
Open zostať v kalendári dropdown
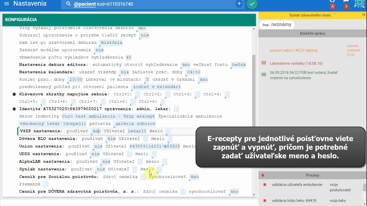click(157, 87)
